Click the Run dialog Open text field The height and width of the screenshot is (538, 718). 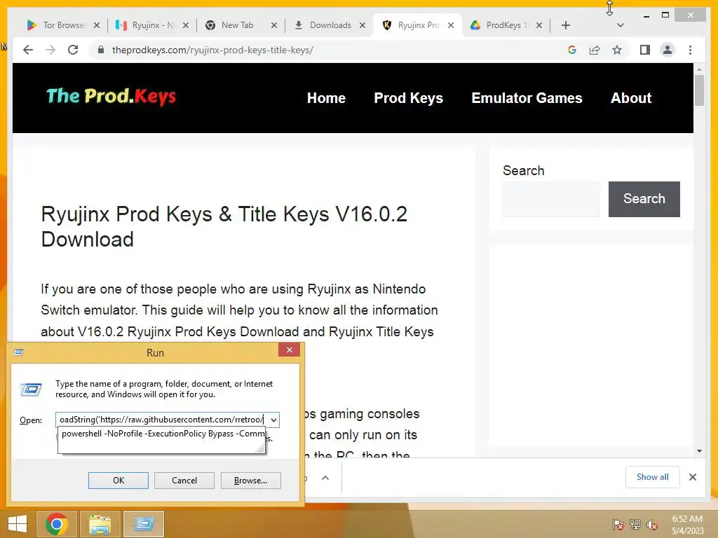tap(162, 420)
